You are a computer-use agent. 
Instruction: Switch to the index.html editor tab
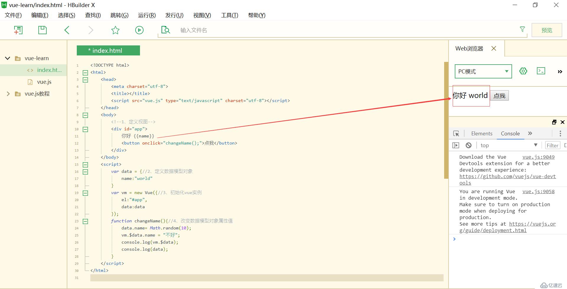pyautogui.click(x=108, y=50)
